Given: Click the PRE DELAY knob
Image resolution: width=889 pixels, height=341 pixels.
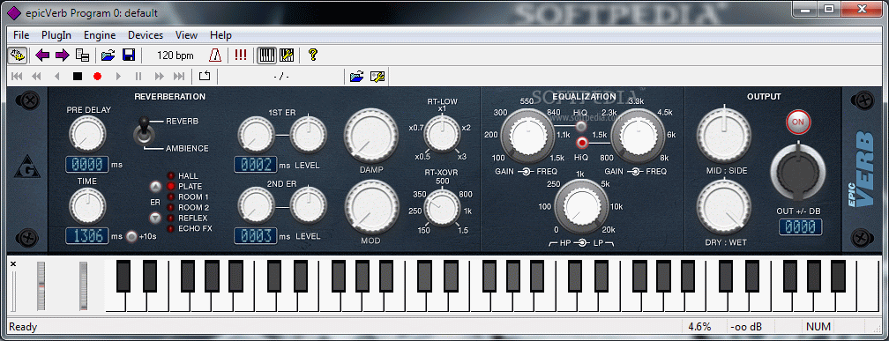Looking at the screenshot, I should click(87, 134).
